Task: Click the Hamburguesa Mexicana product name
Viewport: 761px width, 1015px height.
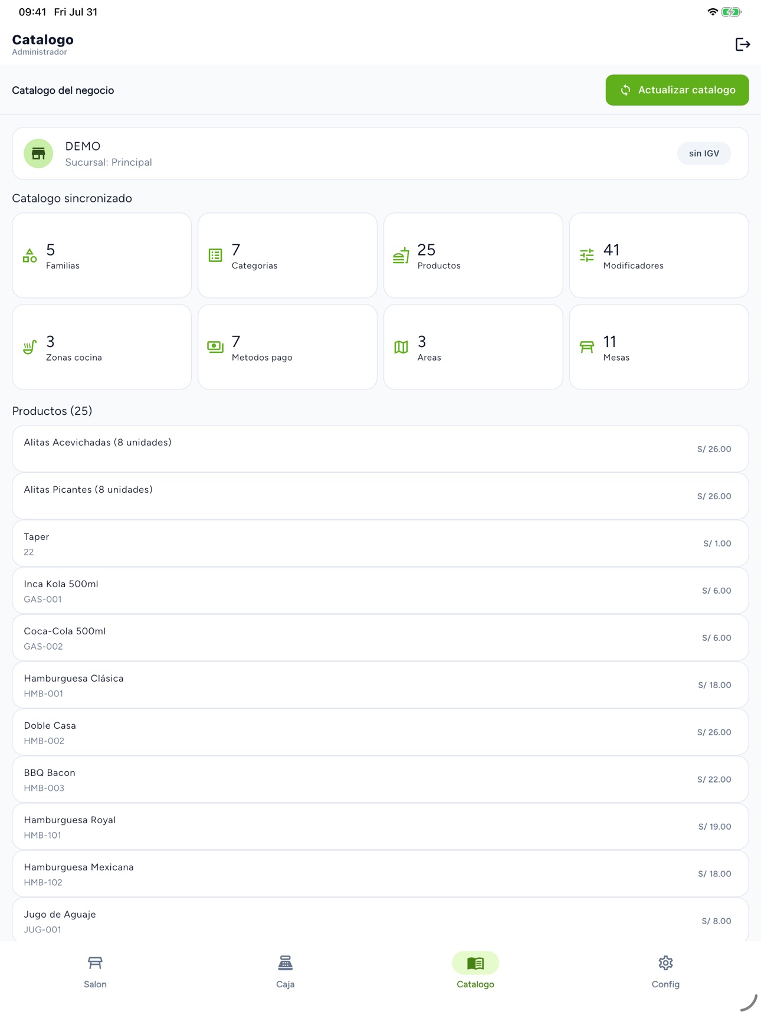Action: 79,867
